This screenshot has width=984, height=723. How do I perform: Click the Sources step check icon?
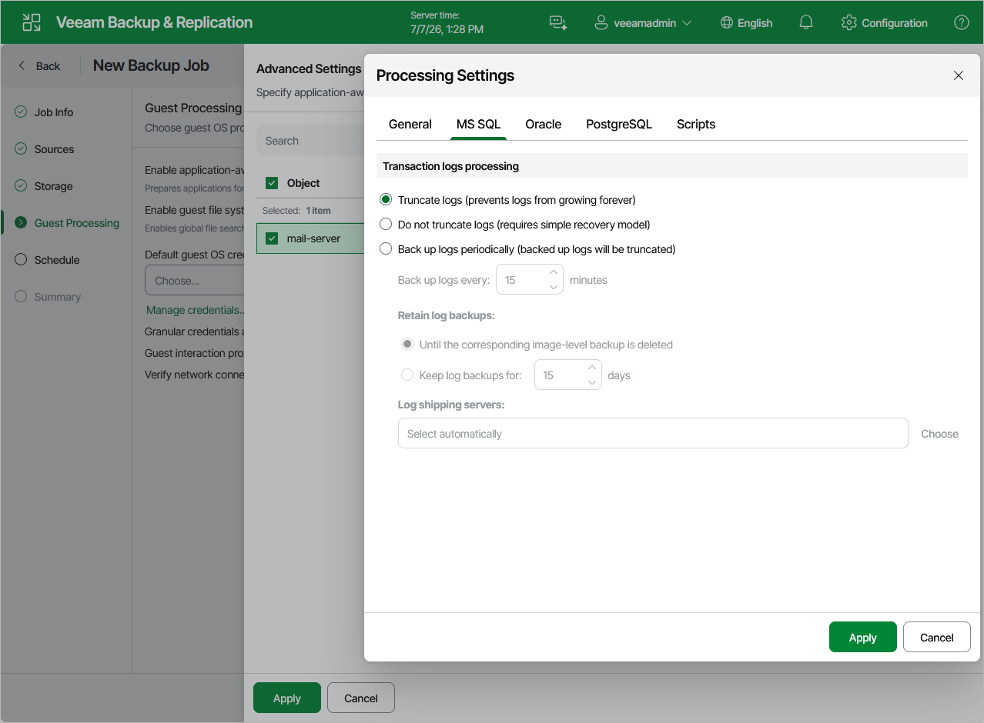21,149
